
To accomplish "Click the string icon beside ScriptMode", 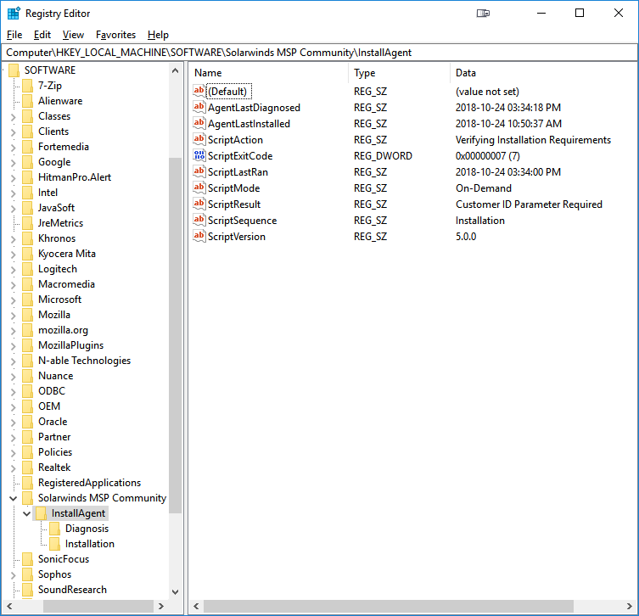I will [199, 188].
